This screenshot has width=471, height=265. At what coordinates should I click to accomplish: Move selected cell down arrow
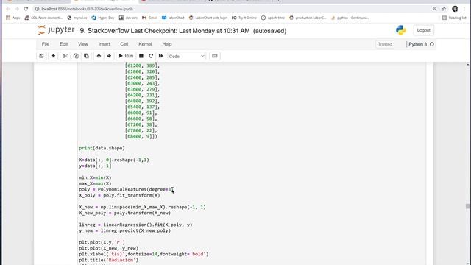coord(109,56)
